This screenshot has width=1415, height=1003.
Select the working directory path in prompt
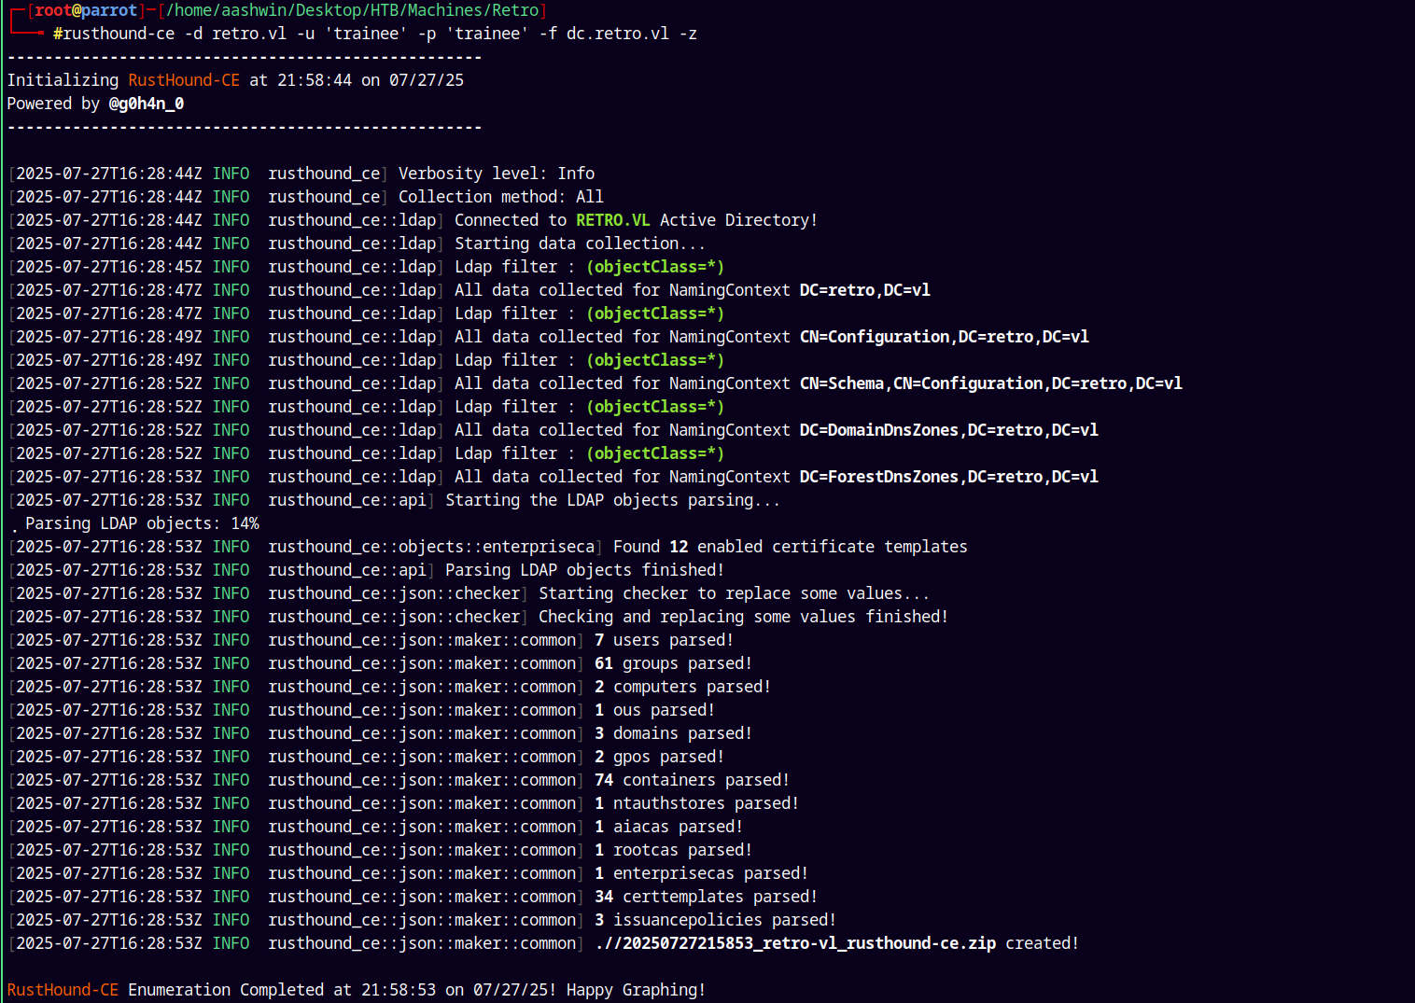[x=352, y=10]
